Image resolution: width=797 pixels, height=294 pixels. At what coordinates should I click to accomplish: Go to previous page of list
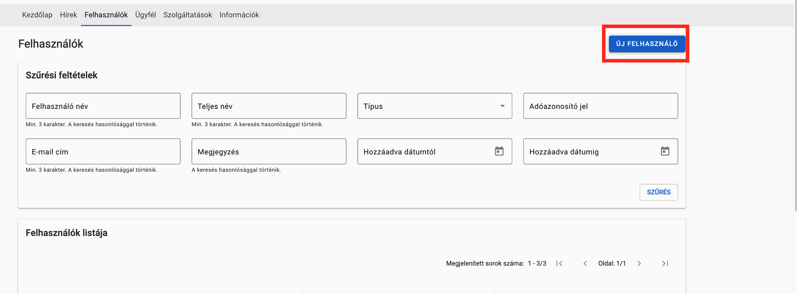pyautogui.click(x=585, y=263)
